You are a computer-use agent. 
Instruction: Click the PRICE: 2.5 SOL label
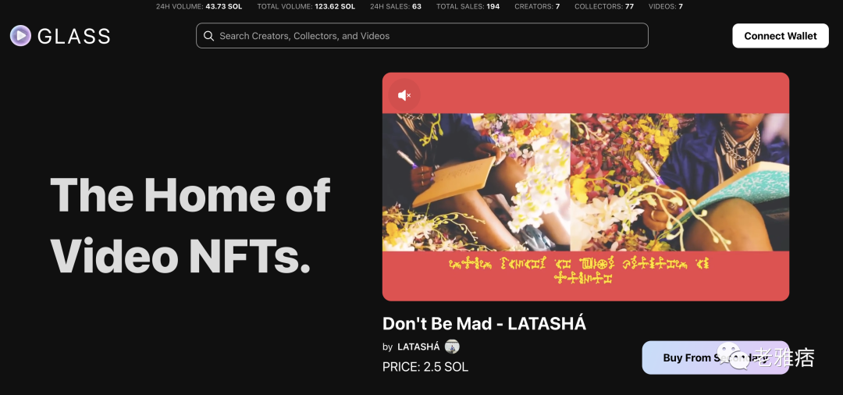click(x=425, y=367)
